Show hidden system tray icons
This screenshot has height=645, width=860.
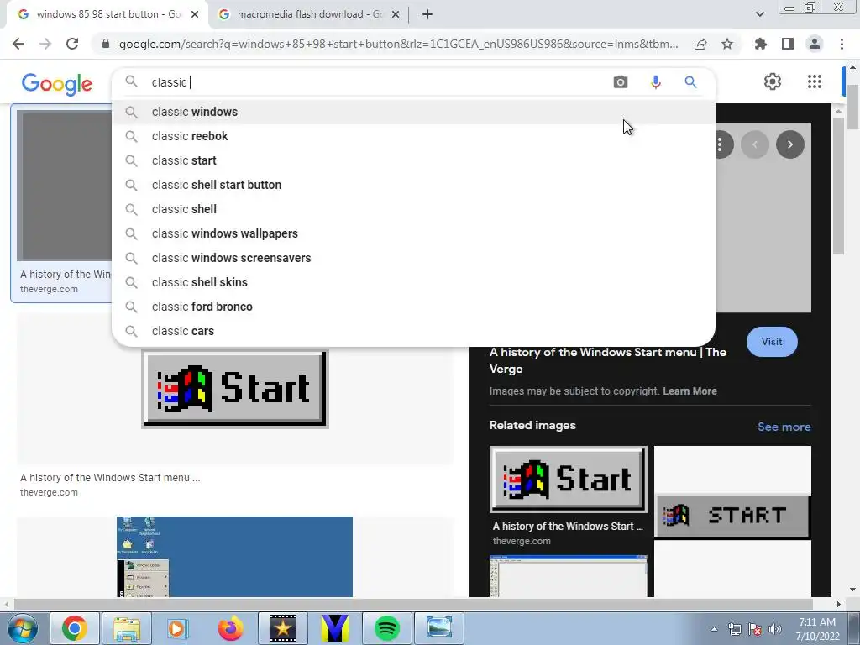[x=714, y=629]
